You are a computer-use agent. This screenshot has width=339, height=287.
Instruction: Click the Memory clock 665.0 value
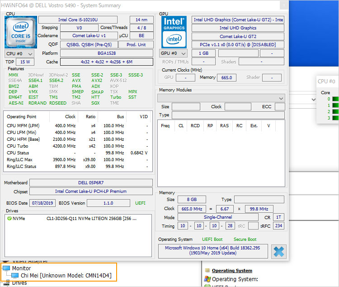tap(226, 77)
